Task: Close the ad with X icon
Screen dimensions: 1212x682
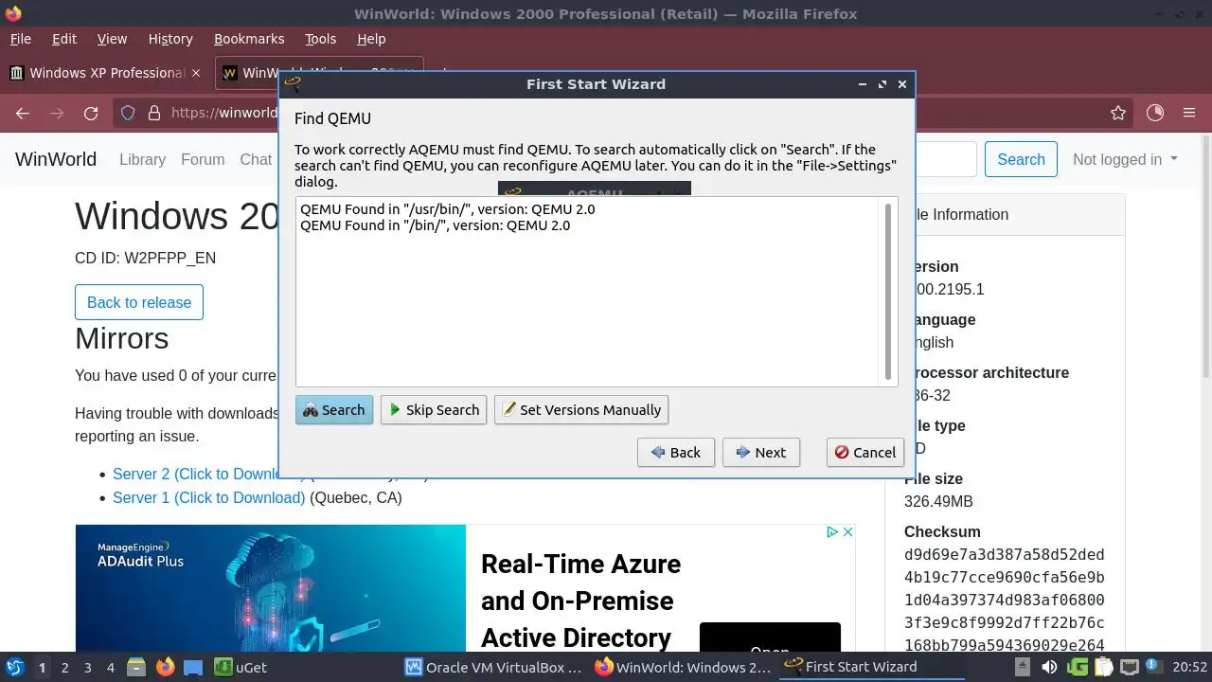Action: [x=848, y=532]
